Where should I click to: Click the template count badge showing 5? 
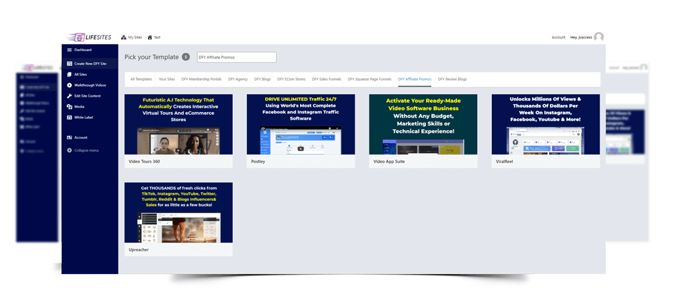click(x=186, y=56)
